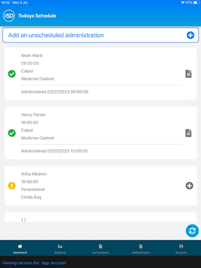The height and width of the screenshot is (268, 201).
Task: Select the Noah Ward schedule card
Action: (x=101, y=74)
